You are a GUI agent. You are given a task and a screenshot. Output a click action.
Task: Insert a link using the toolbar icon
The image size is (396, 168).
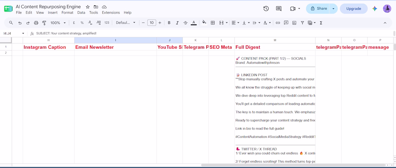(x=278, y=23)
